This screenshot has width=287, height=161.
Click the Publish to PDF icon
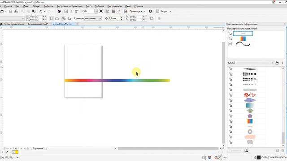coord(77,11)
